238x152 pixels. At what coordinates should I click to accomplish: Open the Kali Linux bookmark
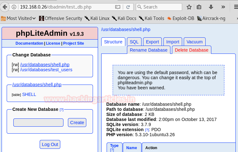tap(97, 18)
